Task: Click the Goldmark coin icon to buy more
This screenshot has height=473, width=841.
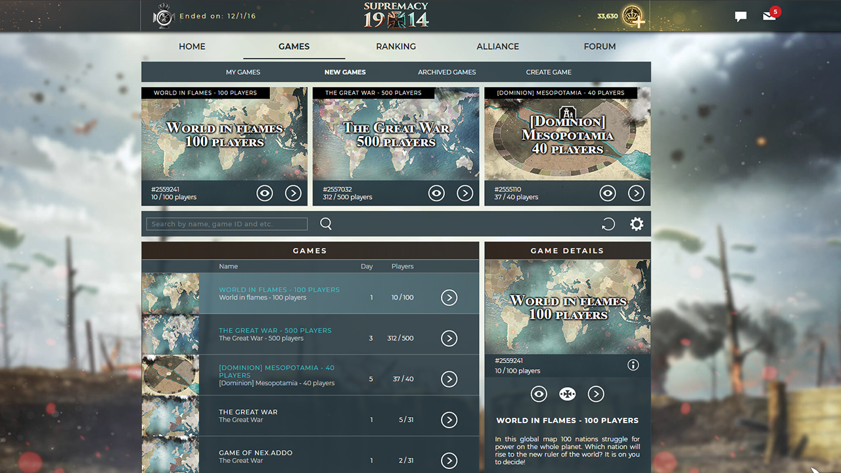Action: (633, 16)
